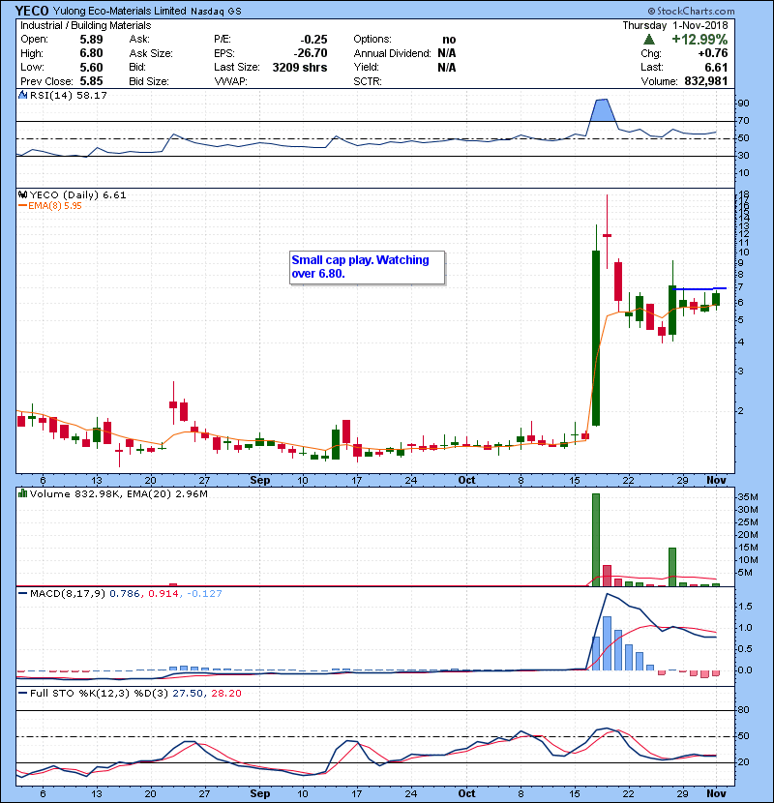The height and width of the screenshot is (803, 774).
Task: Click the 90 label on the RSI axis
Action: (x=743, y=103)
